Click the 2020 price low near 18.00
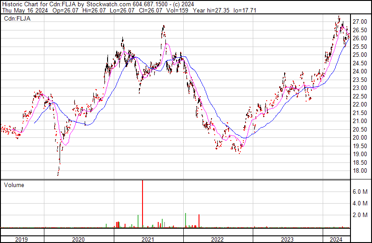 (58, 174)
